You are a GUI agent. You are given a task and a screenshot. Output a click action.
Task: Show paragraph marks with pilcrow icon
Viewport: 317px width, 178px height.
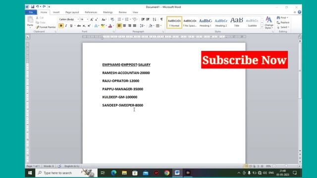coord(161,19)
